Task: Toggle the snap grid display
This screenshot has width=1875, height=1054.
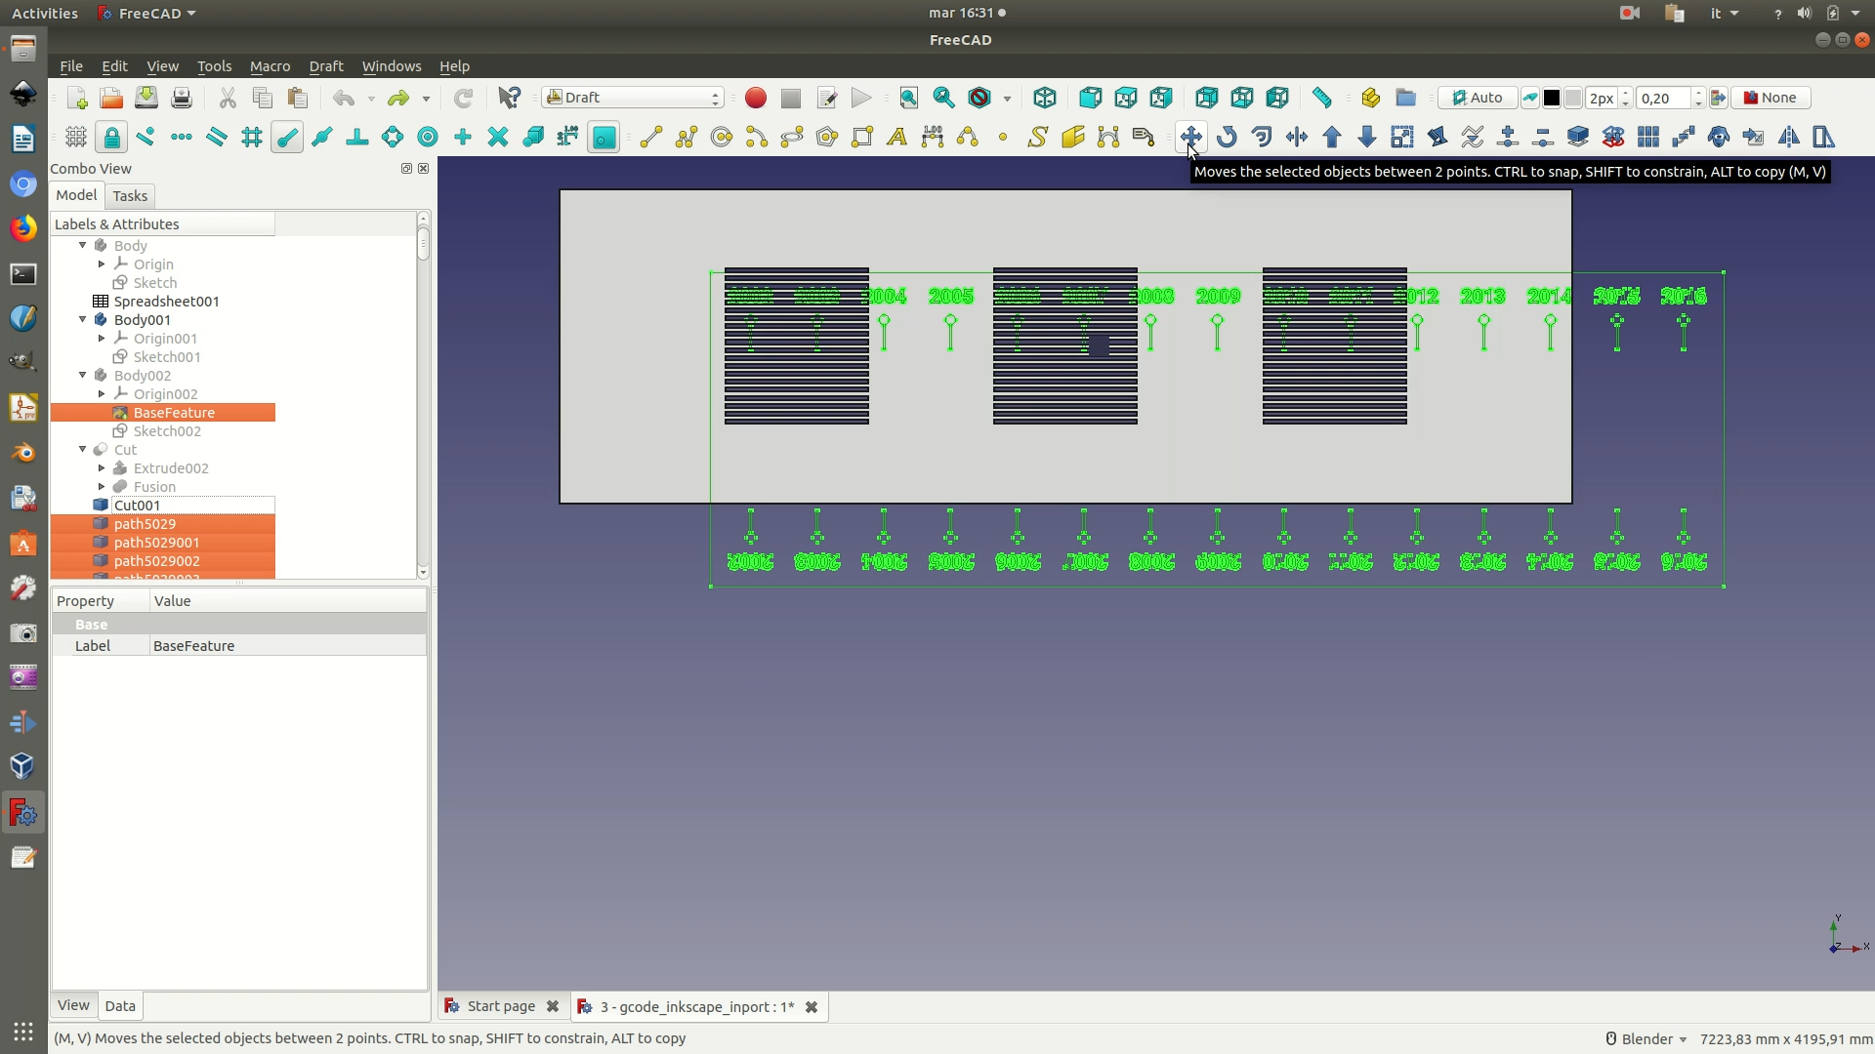Action: tap(76, 138)
